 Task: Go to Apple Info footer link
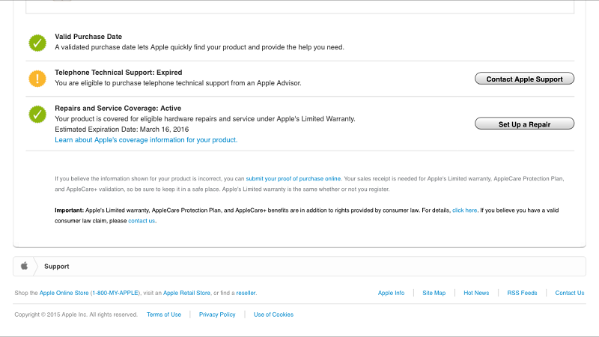tap(391, 293)
